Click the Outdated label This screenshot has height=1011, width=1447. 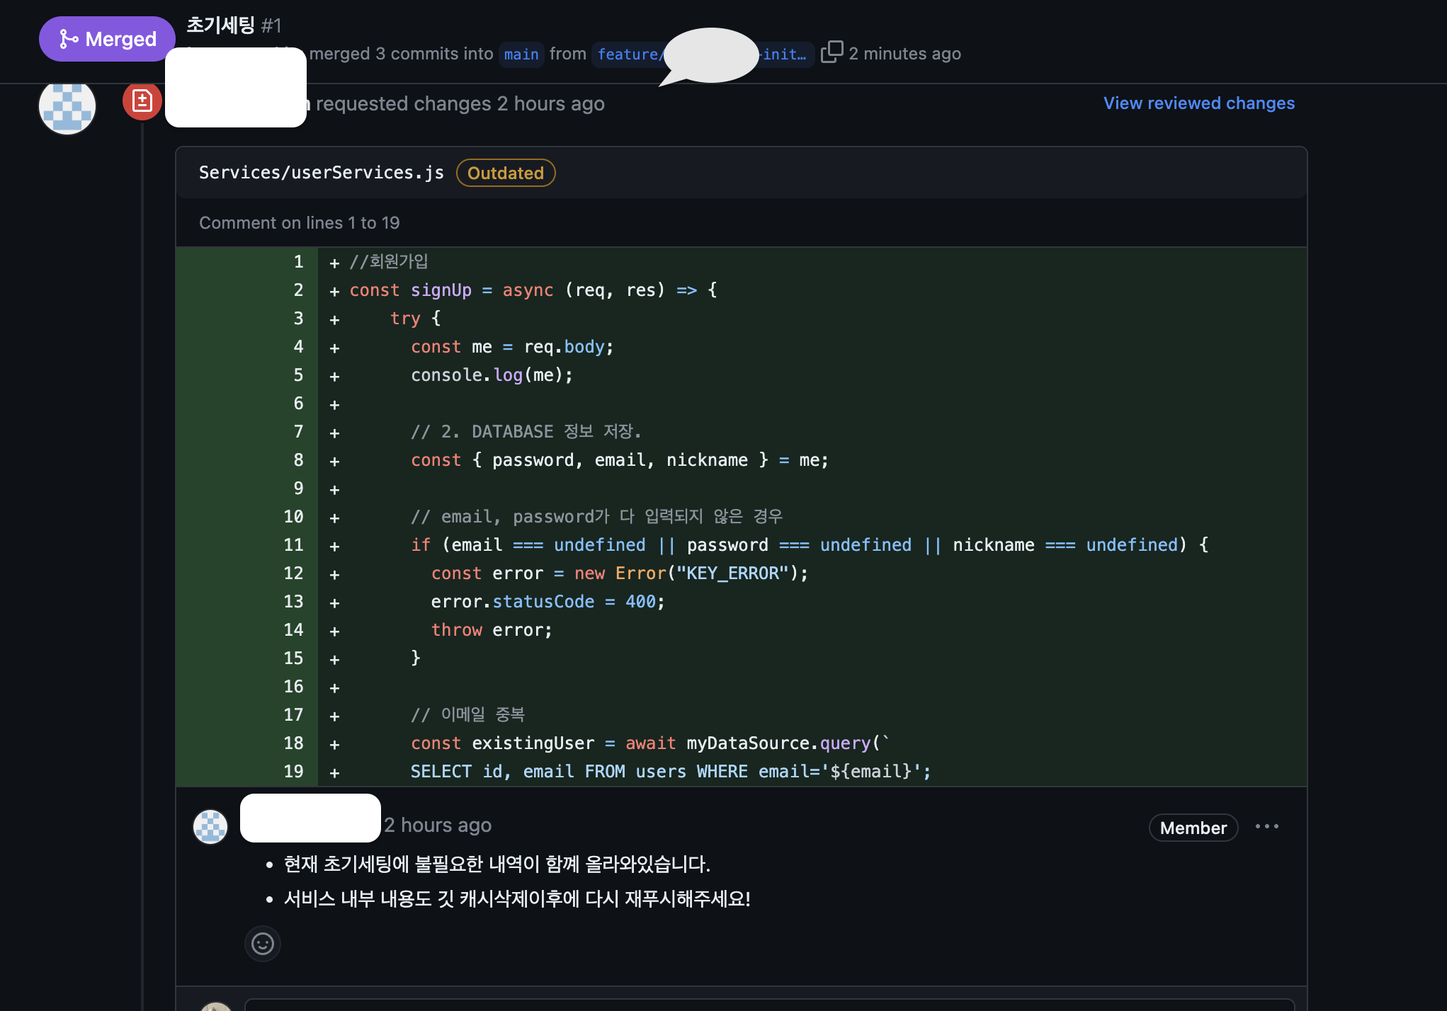[x=505, y=173]
